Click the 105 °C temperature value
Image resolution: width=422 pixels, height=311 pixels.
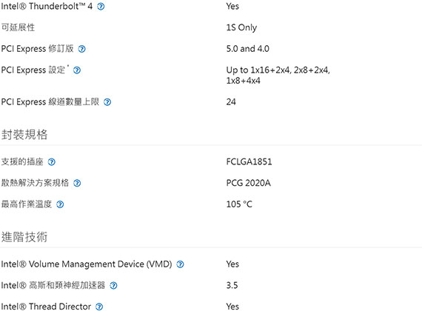click(x=239, y=204)
